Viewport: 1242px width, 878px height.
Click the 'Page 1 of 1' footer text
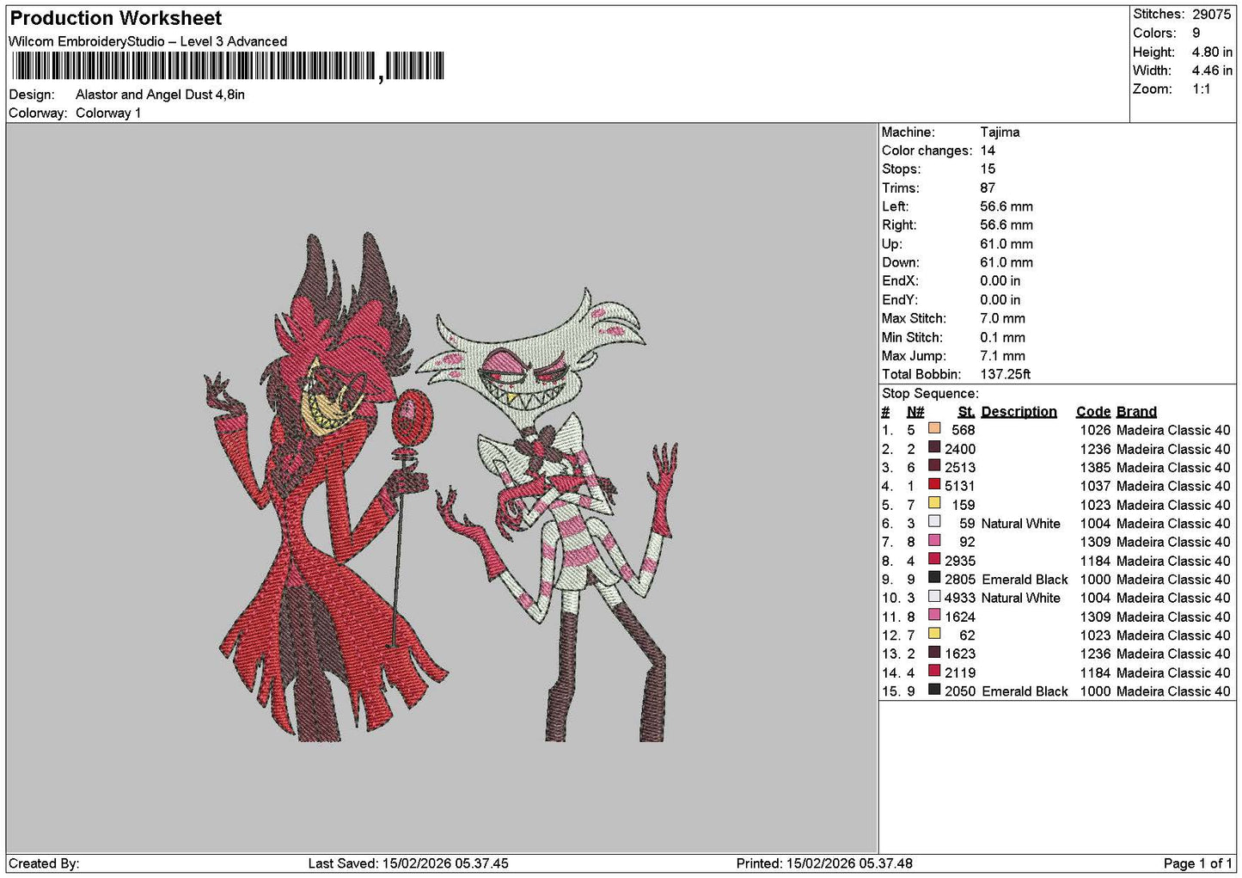[1197, 863]
